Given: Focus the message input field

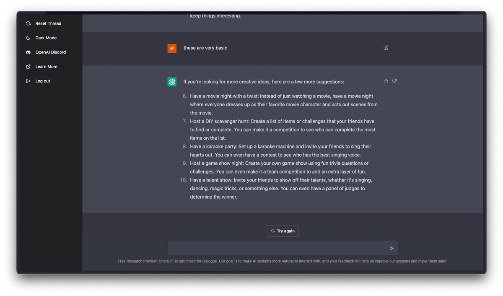Looking at the screenshot, I should 277,248.
